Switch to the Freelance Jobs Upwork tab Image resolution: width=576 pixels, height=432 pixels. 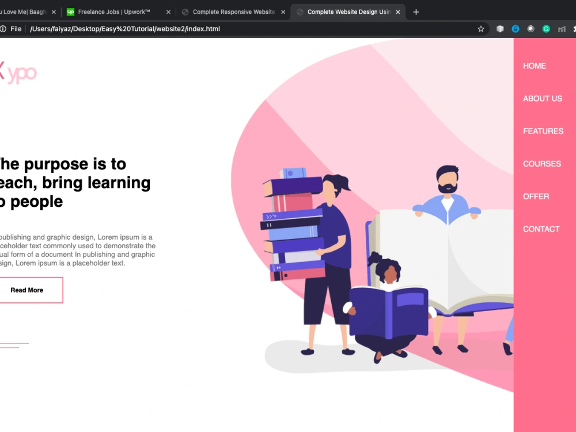[x=115, y=11]
